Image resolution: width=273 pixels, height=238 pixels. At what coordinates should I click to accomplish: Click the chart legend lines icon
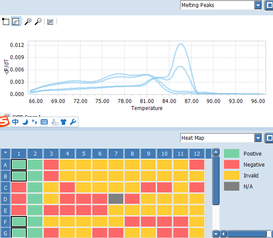coord(50,21)
